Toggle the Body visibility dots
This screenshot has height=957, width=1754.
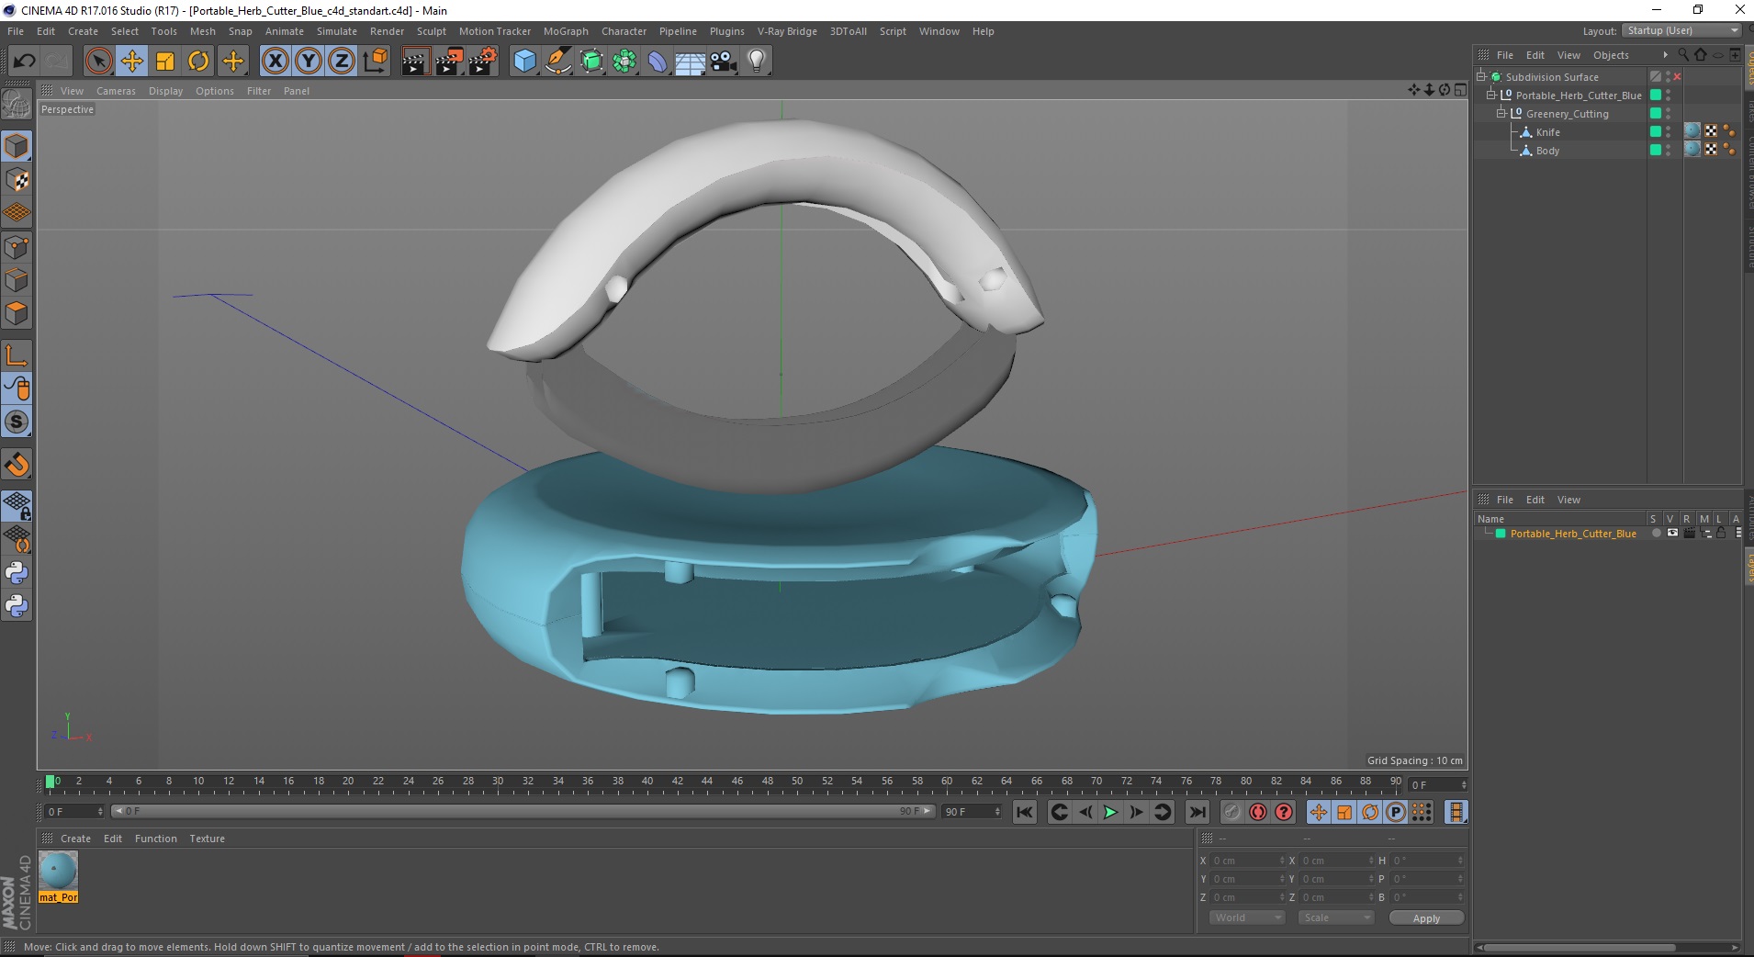click(x=1669, y=151)
